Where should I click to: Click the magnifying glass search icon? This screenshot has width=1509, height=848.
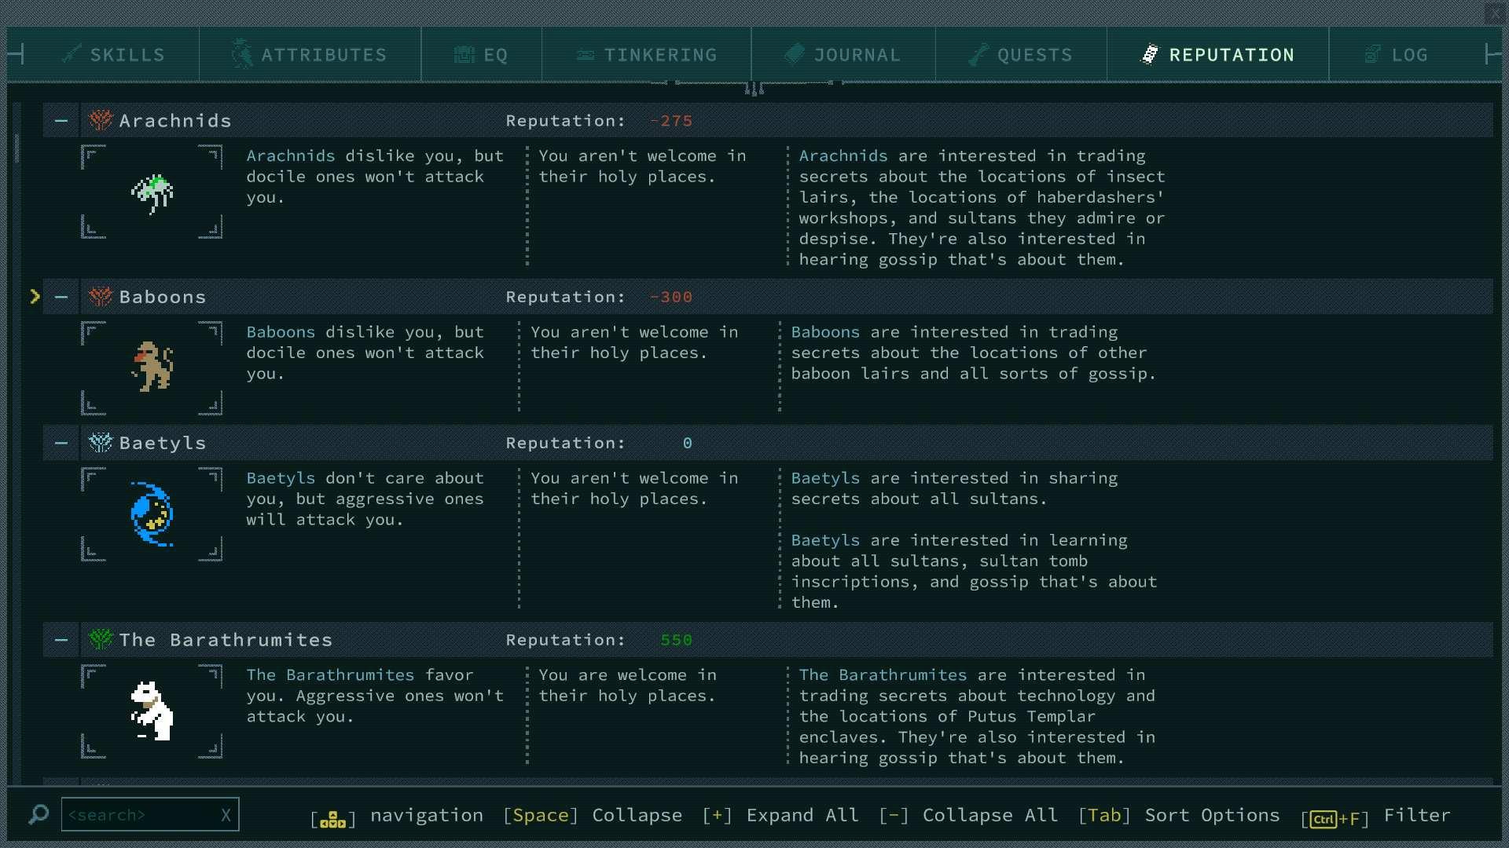click(38, 815)
